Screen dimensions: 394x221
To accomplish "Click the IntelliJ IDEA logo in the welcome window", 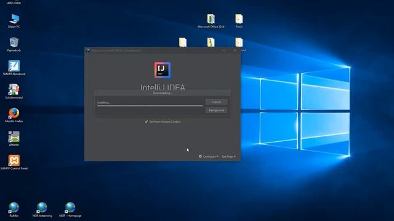I will coord(163,70).
